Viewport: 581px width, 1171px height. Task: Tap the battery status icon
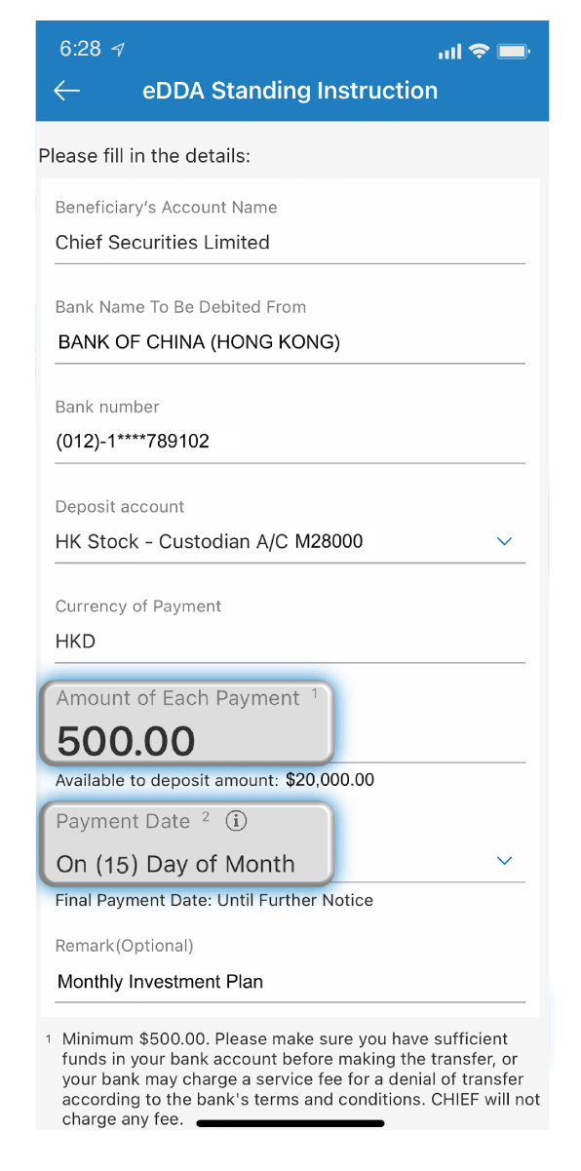click(513, 51)
